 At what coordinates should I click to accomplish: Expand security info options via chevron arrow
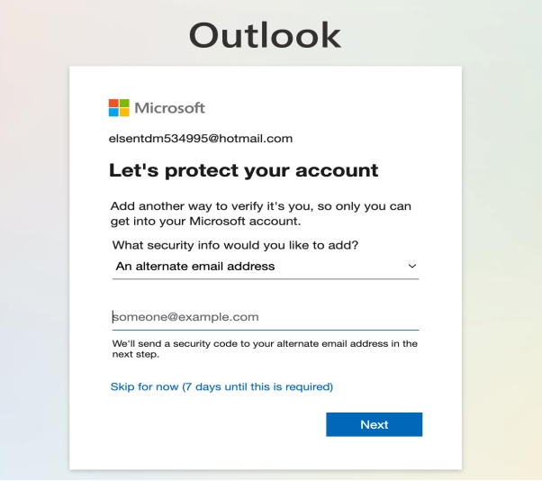[x=412, y=267]
